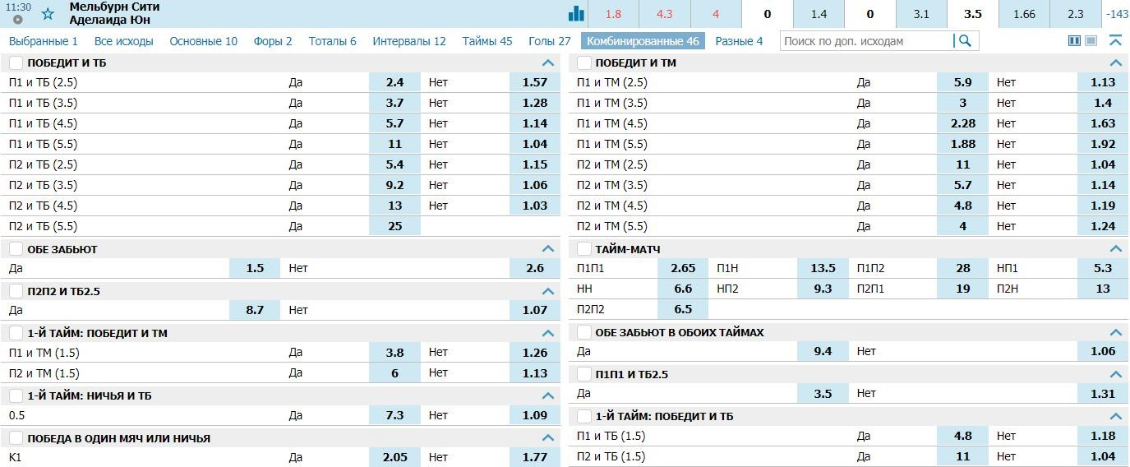Bet ТАЙМ-МАТЧ П1П1 at 2.65
The width and height of the screenshot is (1130, 467).
683,268
